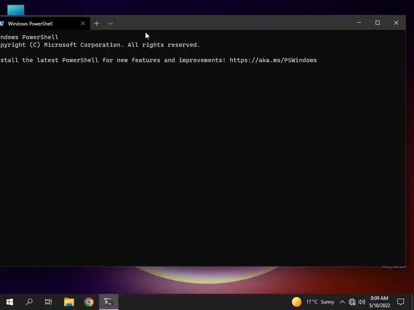Open Google Chrome from the taskbar
This screenshot has height=310, width=414.
(x=89, y=302)
